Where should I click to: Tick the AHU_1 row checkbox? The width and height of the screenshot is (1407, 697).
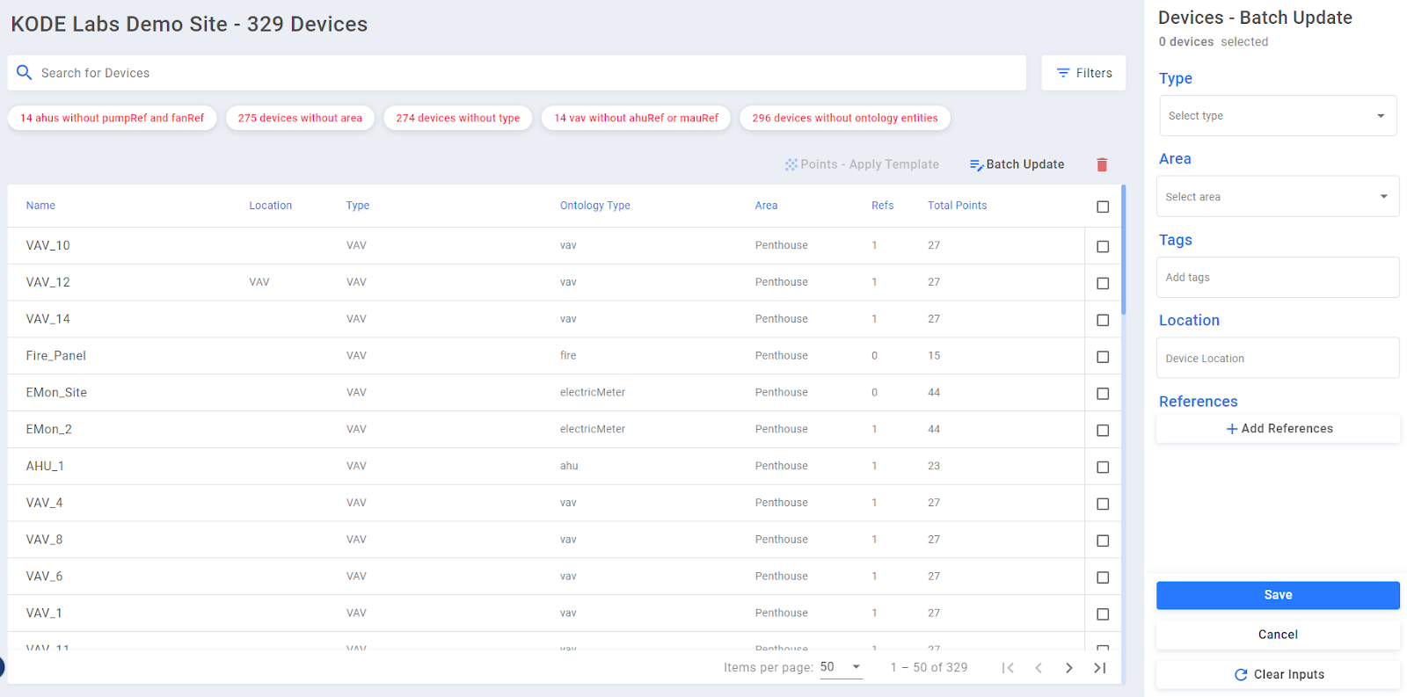click(x=1103, y=468)
